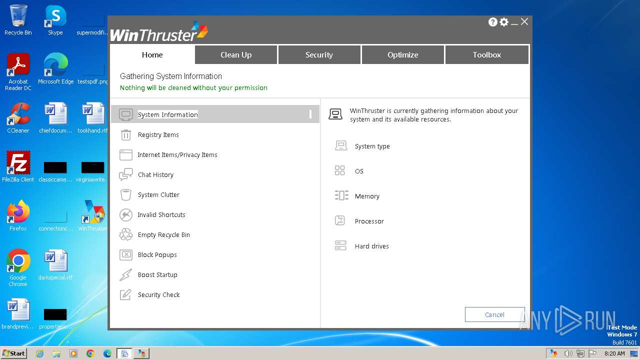Viewport: 640px width, 360px height.
Task: Click the Security Check pencil icon
Action: tap(126, 294)
